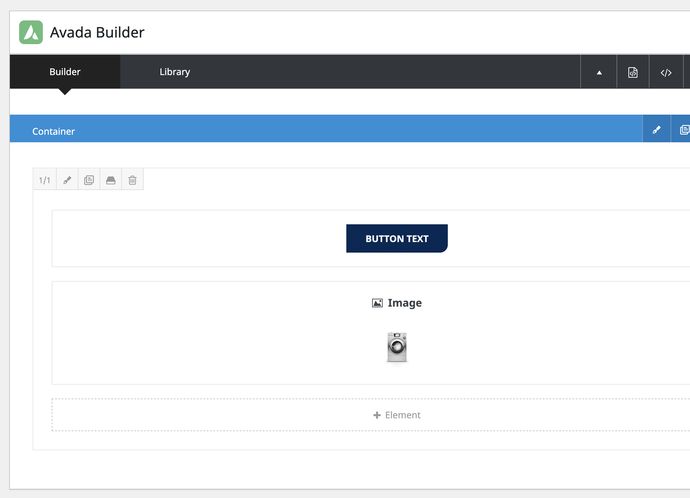
Task: Add a new element with + Element
Action: 397,415
